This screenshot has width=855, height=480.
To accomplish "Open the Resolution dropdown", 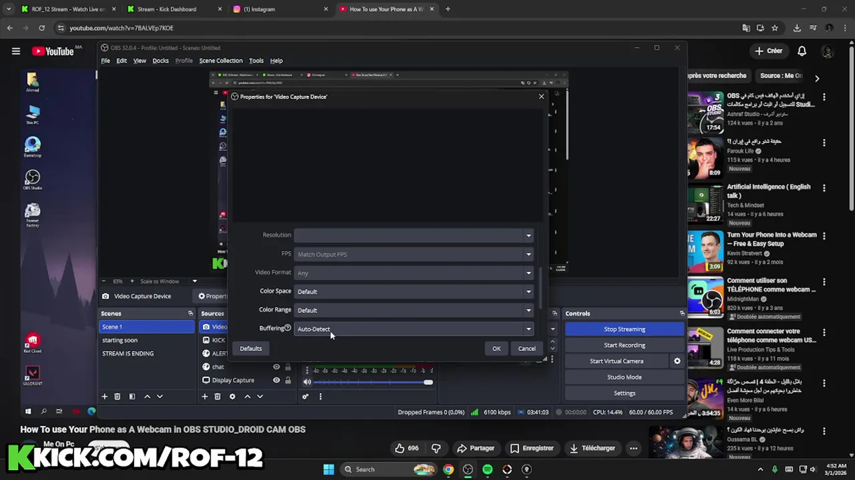I will pyautogui.click(x=413, y=235).
